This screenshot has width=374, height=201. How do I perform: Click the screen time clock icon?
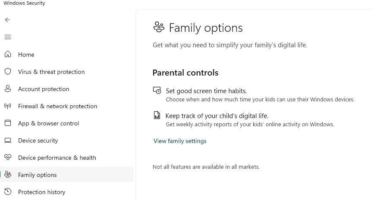157,91
